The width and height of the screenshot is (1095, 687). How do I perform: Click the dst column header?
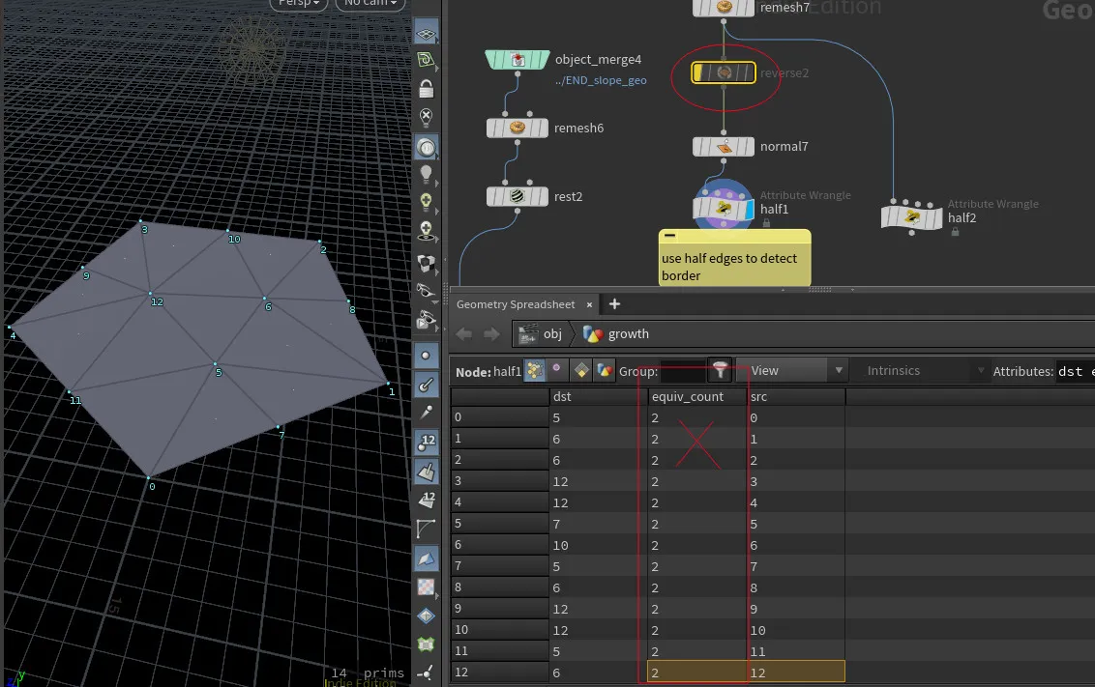[x=599, y=397]
